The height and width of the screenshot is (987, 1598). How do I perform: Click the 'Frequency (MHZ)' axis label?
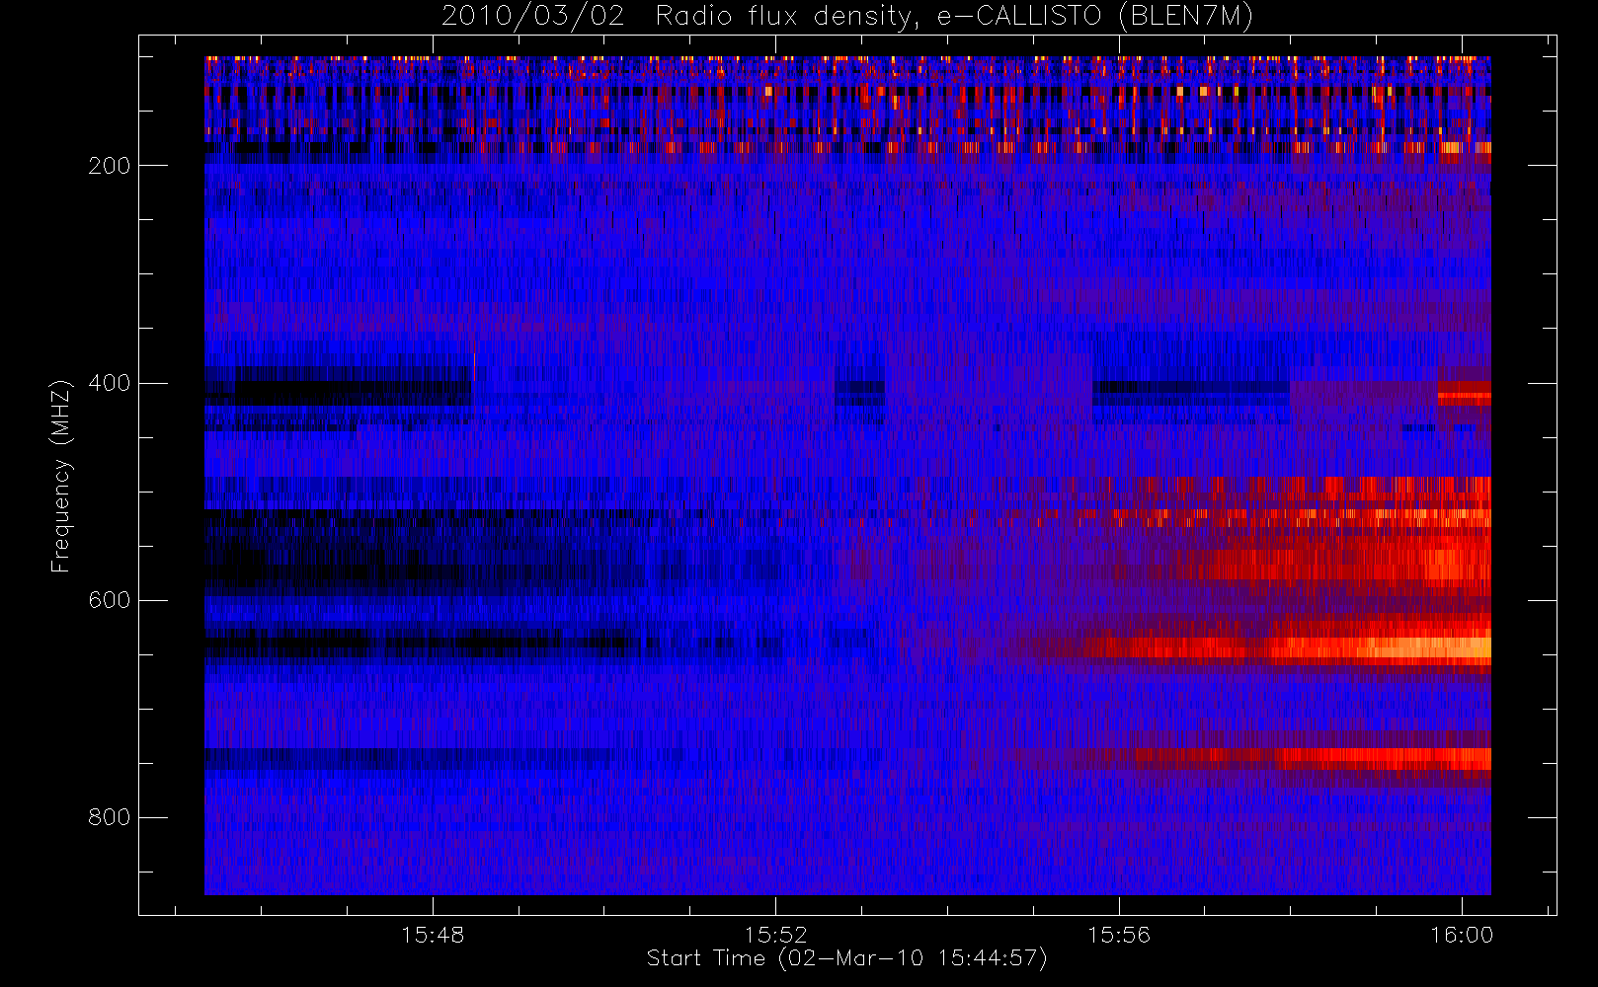point(61,476)
